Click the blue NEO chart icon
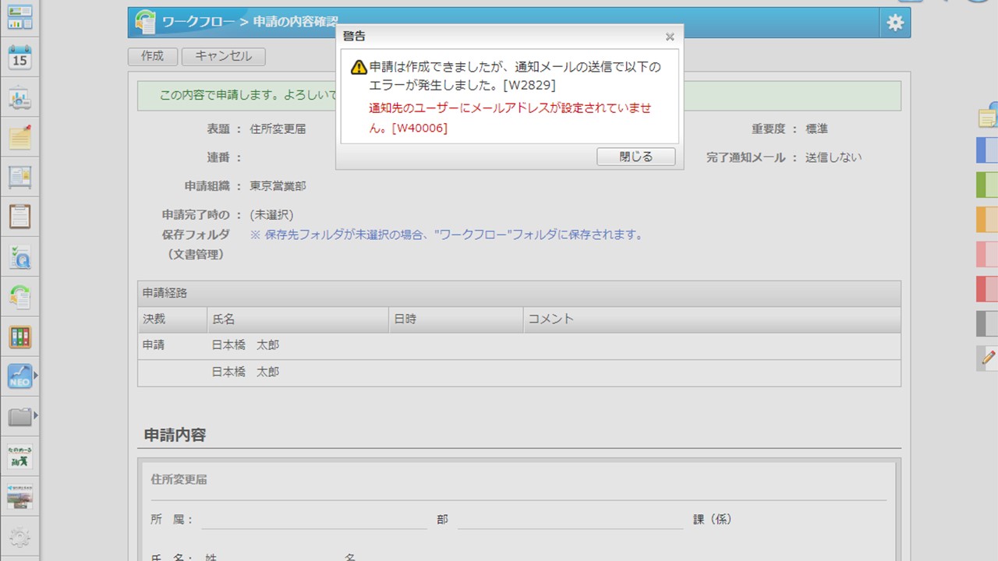Screen dimensions: 998x561 [x=19, y=376]
